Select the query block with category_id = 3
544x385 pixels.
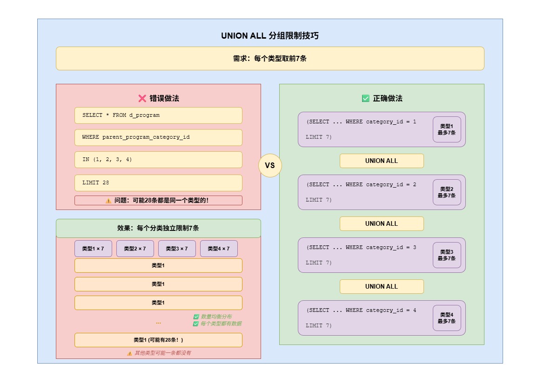[x=382, y=255]
